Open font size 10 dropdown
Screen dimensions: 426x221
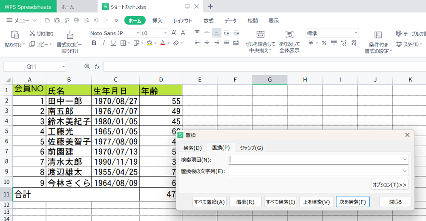[165, 33]
